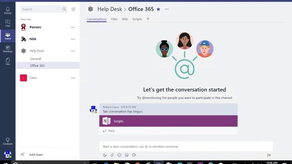Click in the Search box
This screenshot has width=292, height=164.
pos(44,9)
